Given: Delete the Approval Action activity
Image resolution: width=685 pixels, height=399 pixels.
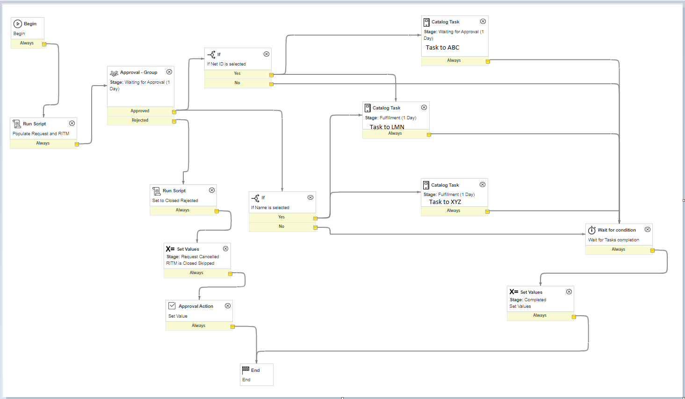Looking at the screenshot, I should (228, 306).
